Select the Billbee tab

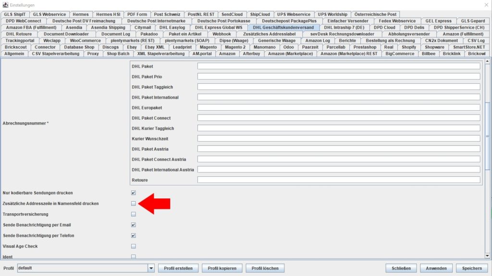(x=429, y=54)
